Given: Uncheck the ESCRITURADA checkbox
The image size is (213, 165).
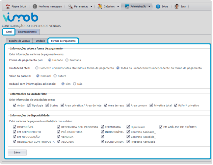Looking at the screenshot, I should pos(102,142).
